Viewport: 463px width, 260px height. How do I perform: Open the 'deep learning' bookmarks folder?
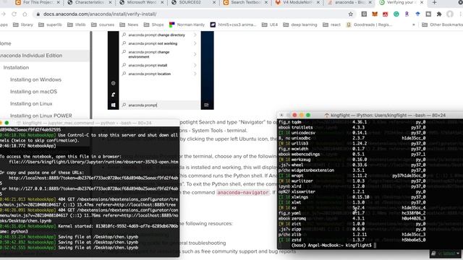click(300, 25)
